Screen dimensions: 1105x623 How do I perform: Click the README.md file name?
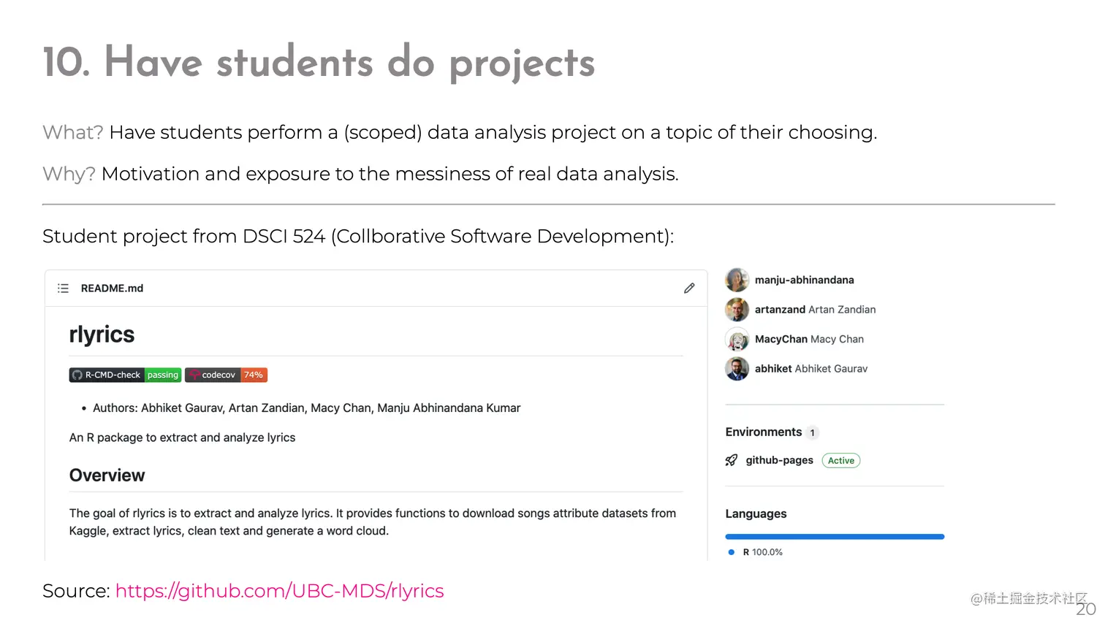(112, 288)
